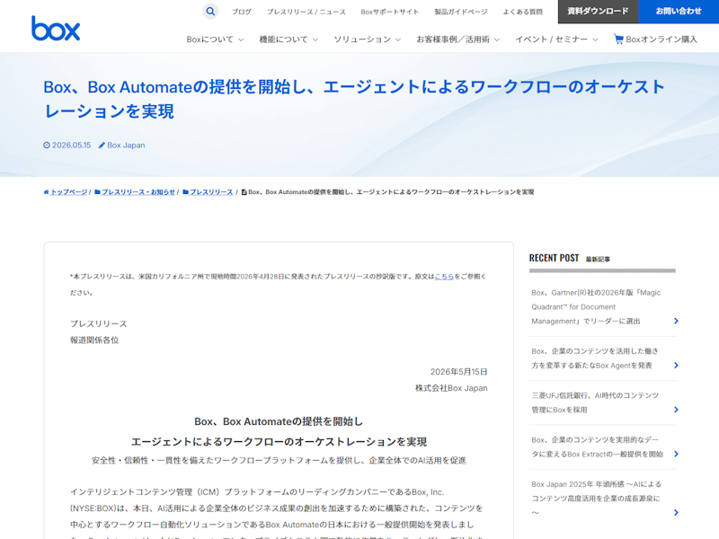Open the ブログ link
The width and height of the screenshot is (719, 539).
(241, 12)
